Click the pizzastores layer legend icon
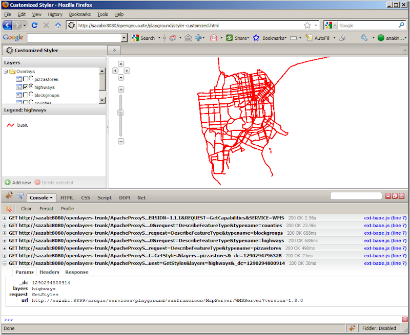This screenshot has height=335, width=410. [19, 79]
